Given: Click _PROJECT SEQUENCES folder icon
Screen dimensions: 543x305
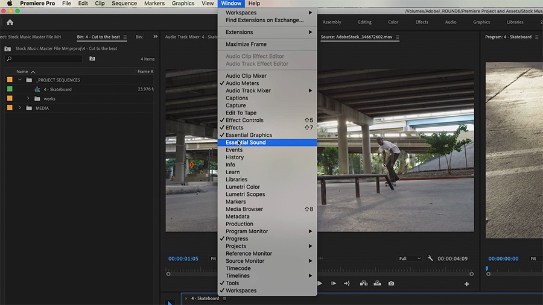Looking at the screenshot, I should pos(29,80).
